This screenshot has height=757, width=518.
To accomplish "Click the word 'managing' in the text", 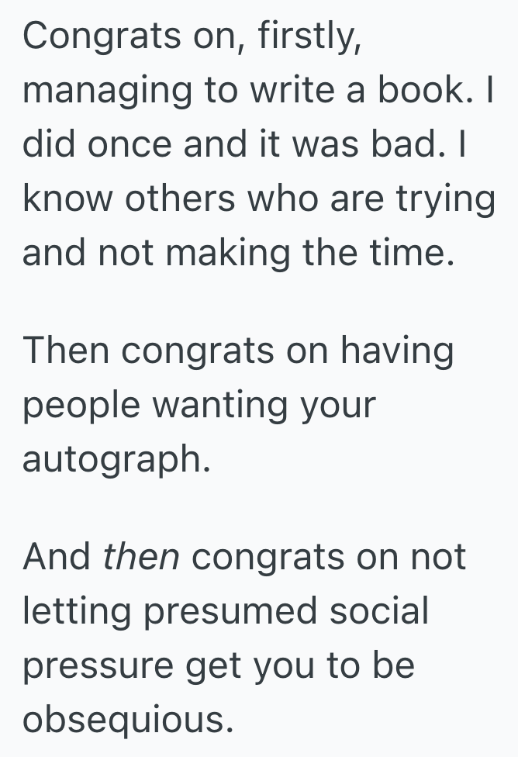I will coord(106,92).
